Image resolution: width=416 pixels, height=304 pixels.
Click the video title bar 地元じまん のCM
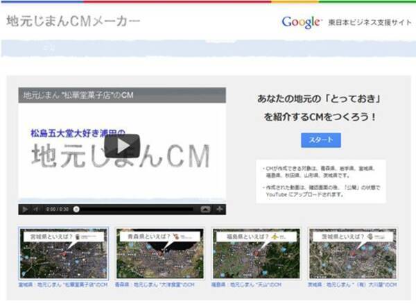[x=122, y=95]
